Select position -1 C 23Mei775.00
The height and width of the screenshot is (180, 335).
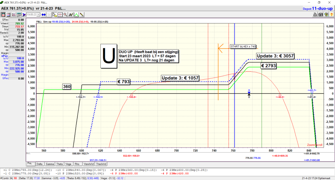pyautogui.click(x=27, y=174)
